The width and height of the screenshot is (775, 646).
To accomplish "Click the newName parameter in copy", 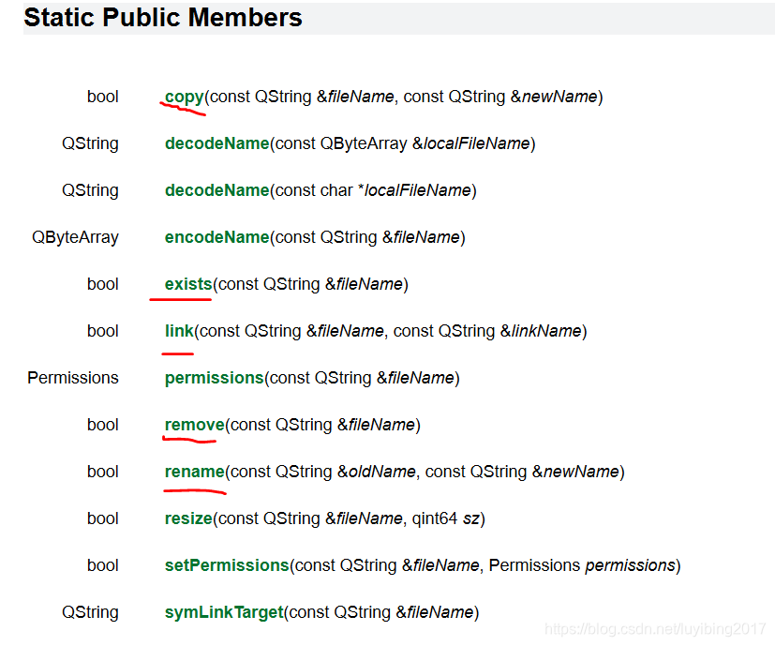I will point(559,97).
